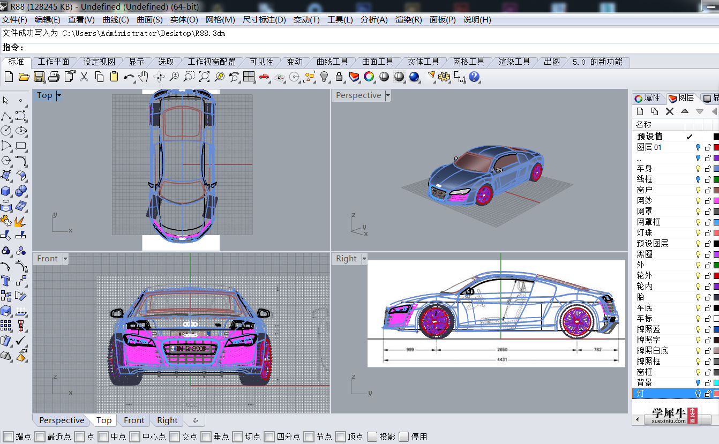Image resolution: width=719 pixels, height=444 pixels.
Task: Click the blue render sphere icon
Action: tap(414, 77)
